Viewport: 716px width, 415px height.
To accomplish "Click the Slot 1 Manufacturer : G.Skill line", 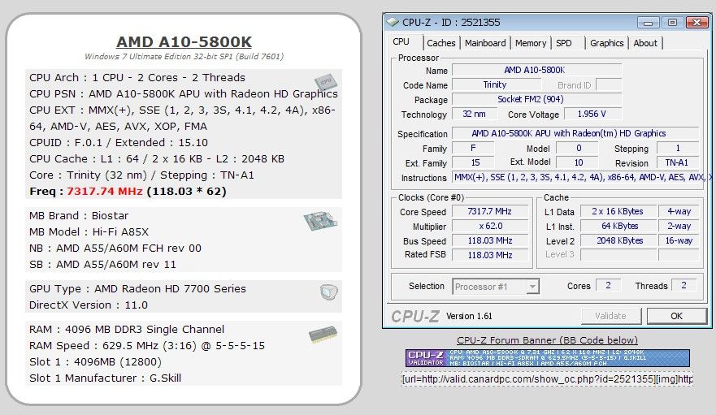I will coord(106,378).
